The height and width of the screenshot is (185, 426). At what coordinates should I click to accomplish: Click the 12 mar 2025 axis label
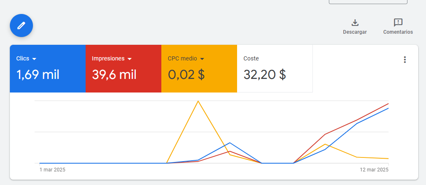374,170
